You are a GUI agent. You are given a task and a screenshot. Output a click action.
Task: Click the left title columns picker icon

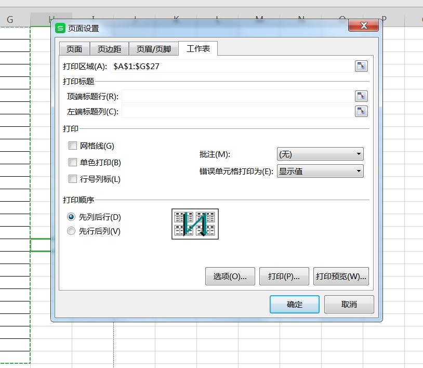coord(361,111)
